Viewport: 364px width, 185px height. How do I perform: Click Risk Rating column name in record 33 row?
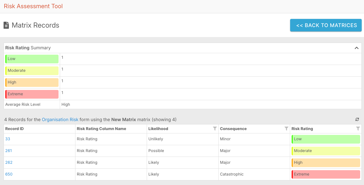point(87,139)
